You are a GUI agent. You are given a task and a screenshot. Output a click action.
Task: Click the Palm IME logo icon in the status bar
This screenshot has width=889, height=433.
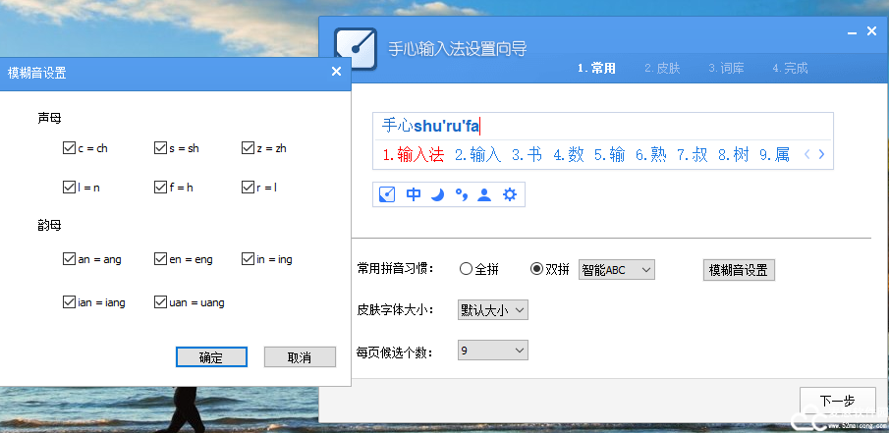pos(387,195)
